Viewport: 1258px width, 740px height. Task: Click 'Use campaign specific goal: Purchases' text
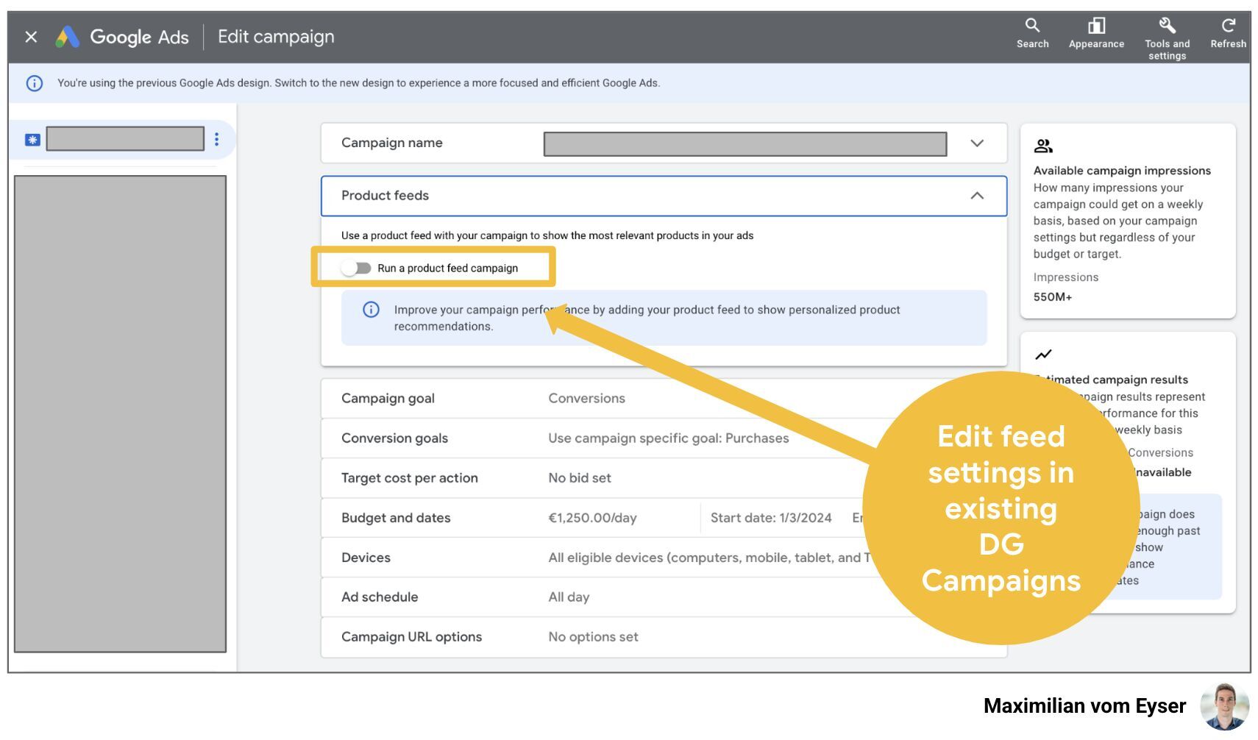coord(668,438)
